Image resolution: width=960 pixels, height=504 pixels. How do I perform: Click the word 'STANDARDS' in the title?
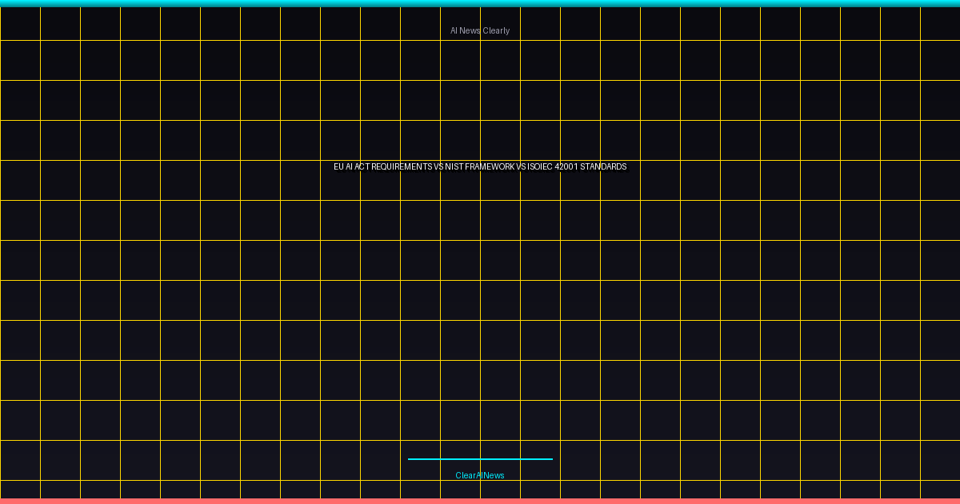[x=604, y=166]
